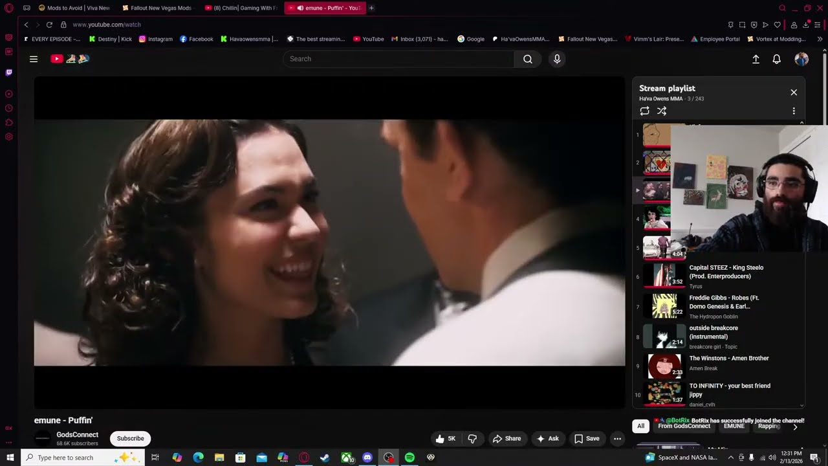Open Opera workspaces tab-islands icon
This screenshot has width=828, height=466.
(27, 8)
